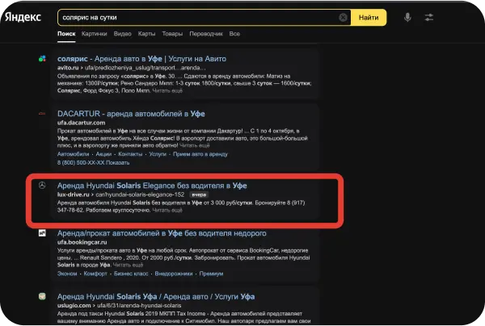The image size is (485, 326).
Task: Open the Эконом sitelink under bookingcar
Action: (x=67, y=274)
